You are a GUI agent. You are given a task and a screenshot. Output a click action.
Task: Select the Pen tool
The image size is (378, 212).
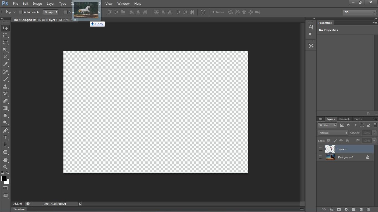point(5,130)
